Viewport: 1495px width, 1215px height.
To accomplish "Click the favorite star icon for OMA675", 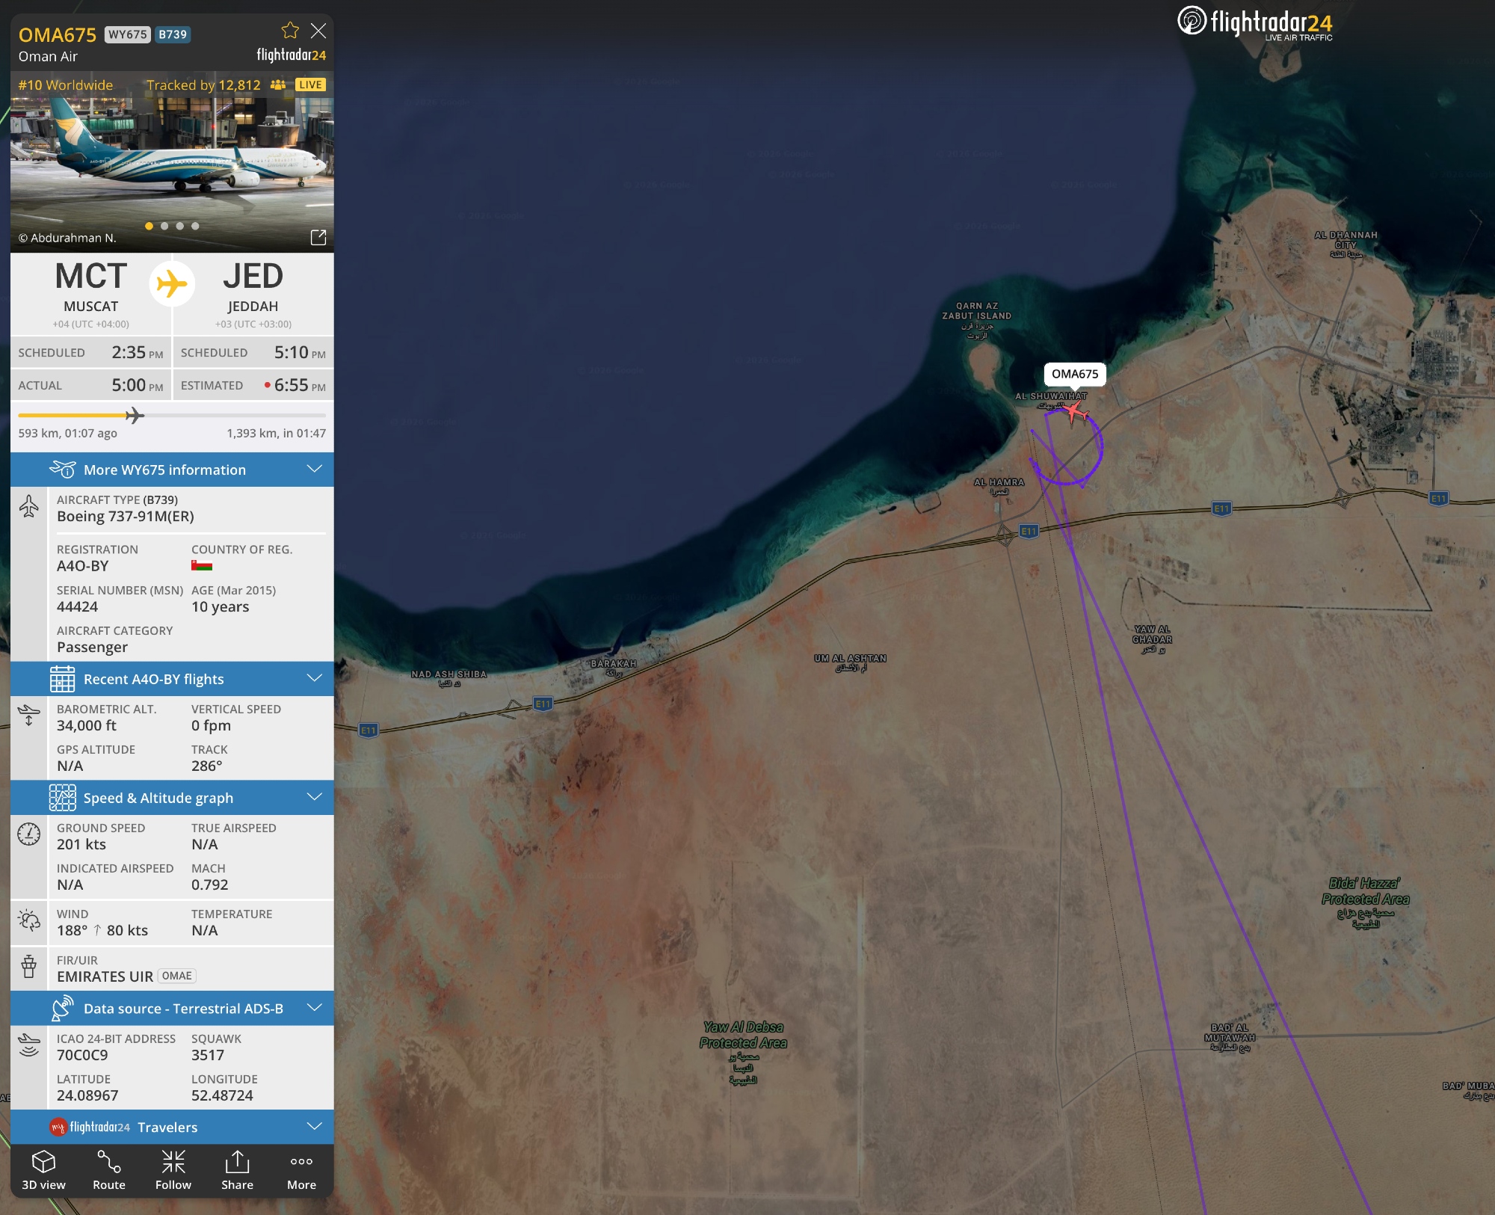I will coord(290,31).
